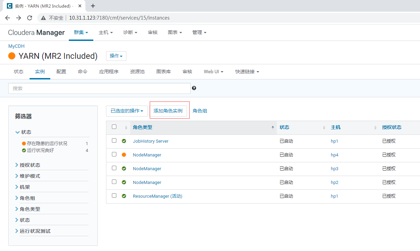Viewport: 420px width, 251px height.
Task: Expand the 角色类型 filter
Action: [28, 209]
